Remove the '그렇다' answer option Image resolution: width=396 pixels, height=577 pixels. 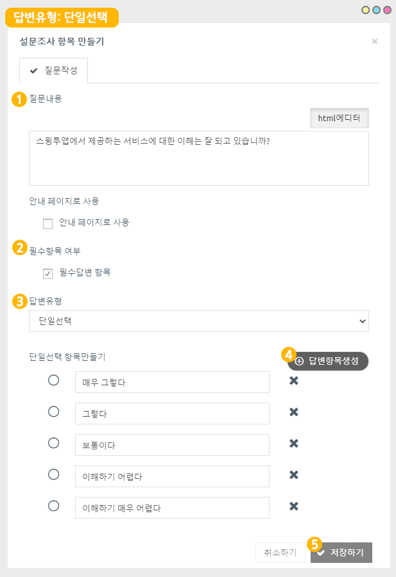pos(294,412)
